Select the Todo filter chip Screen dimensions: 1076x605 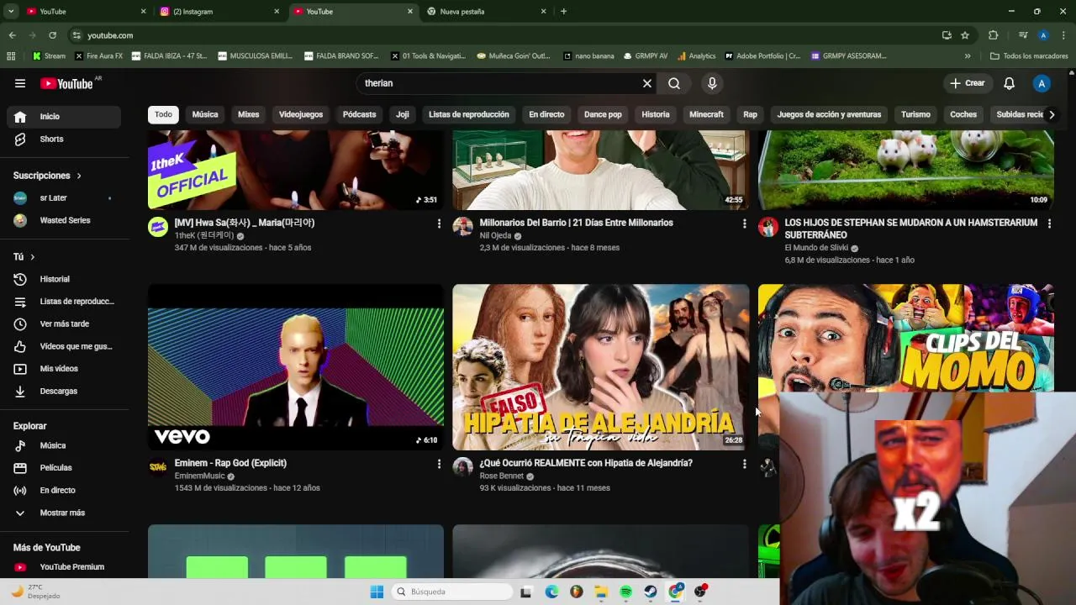[163, 114]
